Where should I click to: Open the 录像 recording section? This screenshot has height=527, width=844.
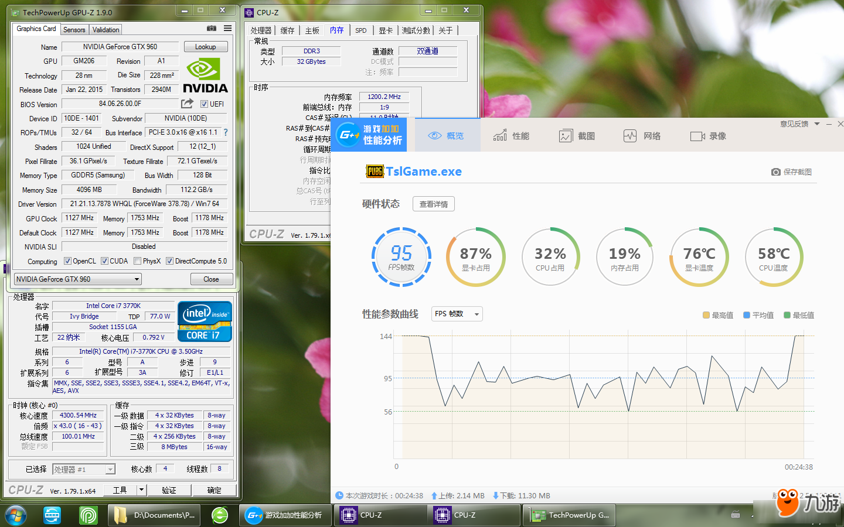point(708,136)
